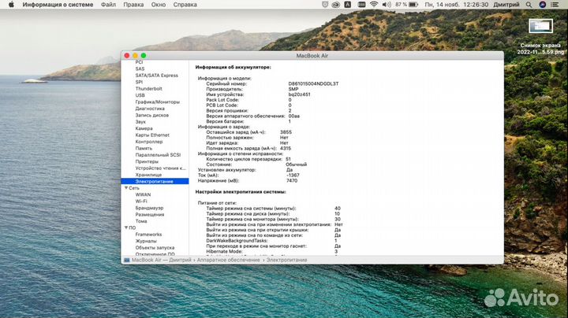Click heading Информация об аккумуляторе
The width and height of the screenshot is (568, 318).
[233, 67]
